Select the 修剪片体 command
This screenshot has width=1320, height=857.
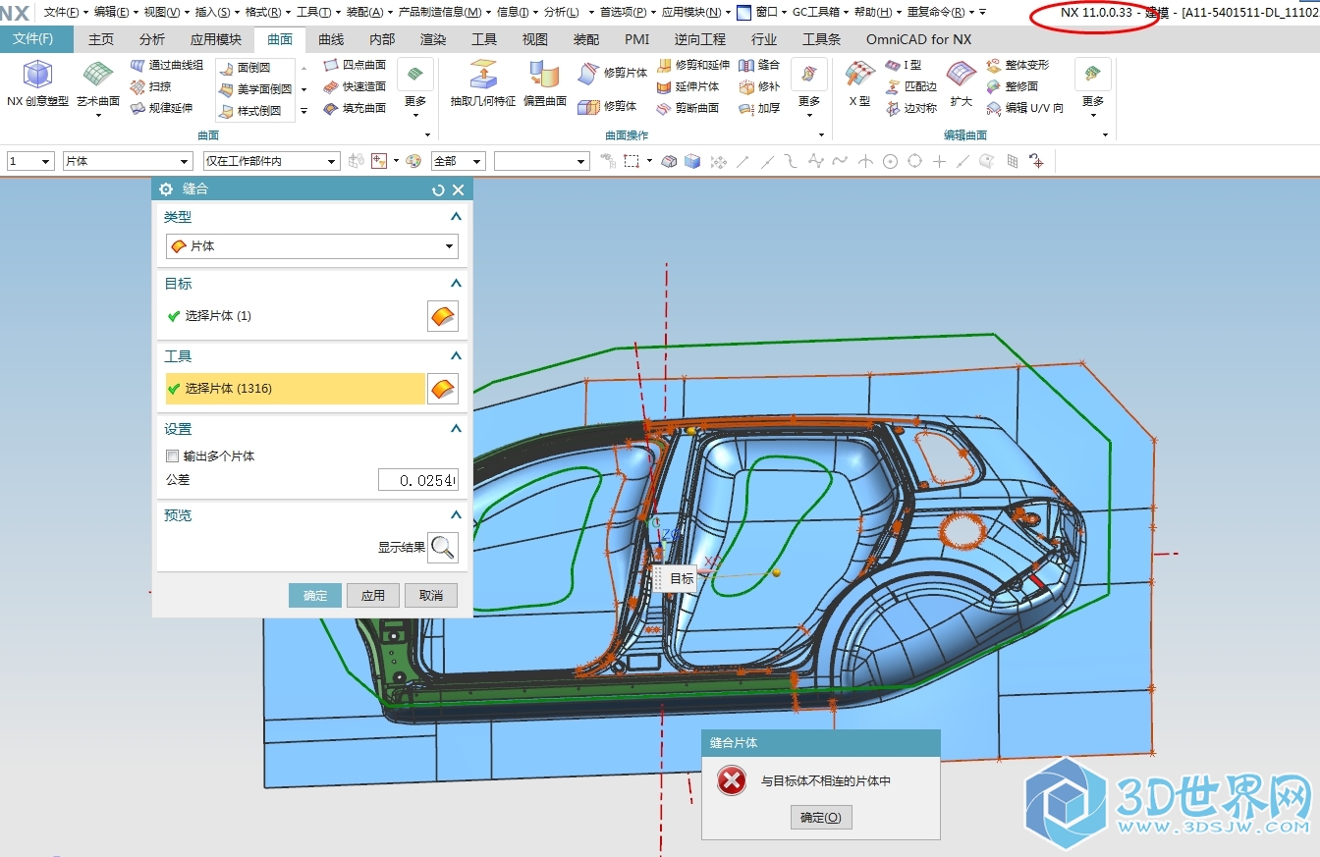click(612, 73)
